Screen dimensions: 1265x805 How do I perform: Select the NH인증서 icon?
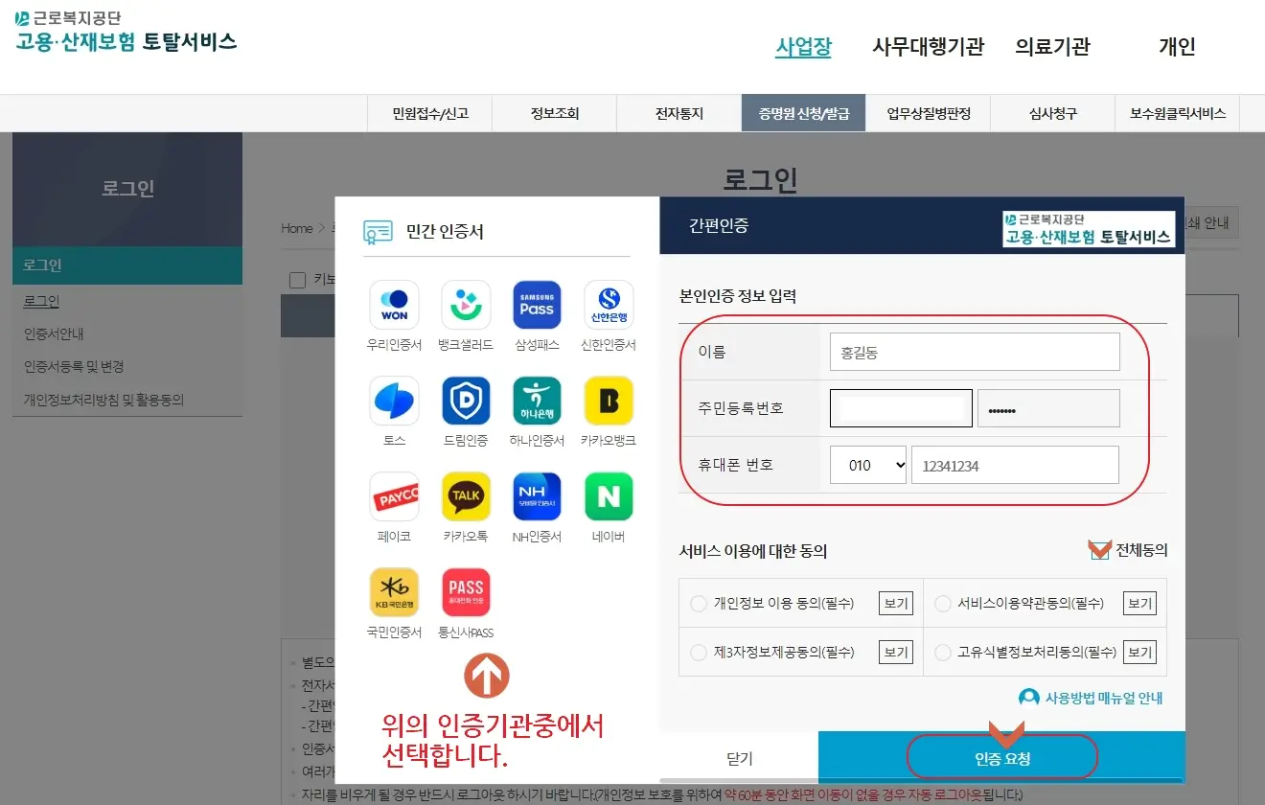537,496
